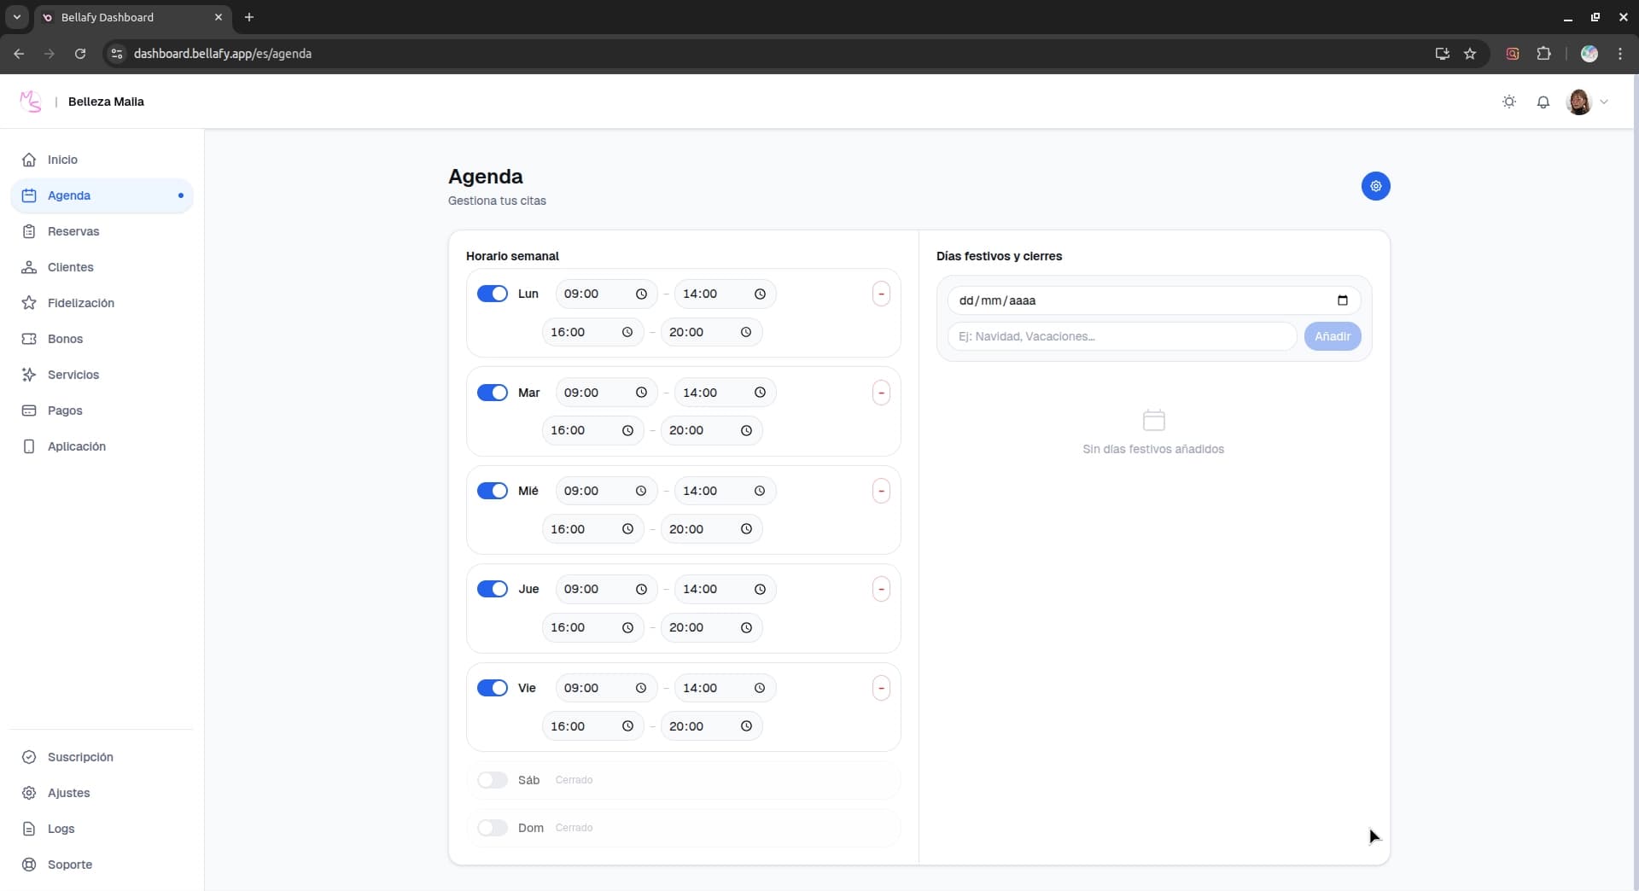Go to Reservas in the sidebar
This screenshot has height=891, width=1639.
73,231
